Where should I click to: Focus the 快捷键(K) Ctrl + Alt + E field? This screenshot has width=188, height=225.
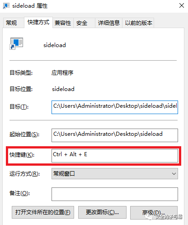pos(115,156)
